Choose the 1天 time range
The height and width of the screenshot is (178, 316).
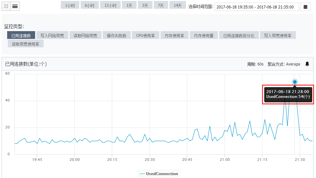pos(129,5)
